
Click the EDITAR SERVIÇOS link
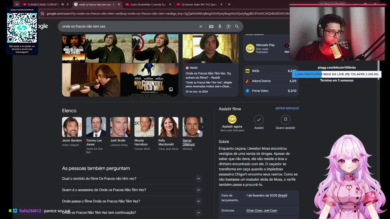coord(287,108)
